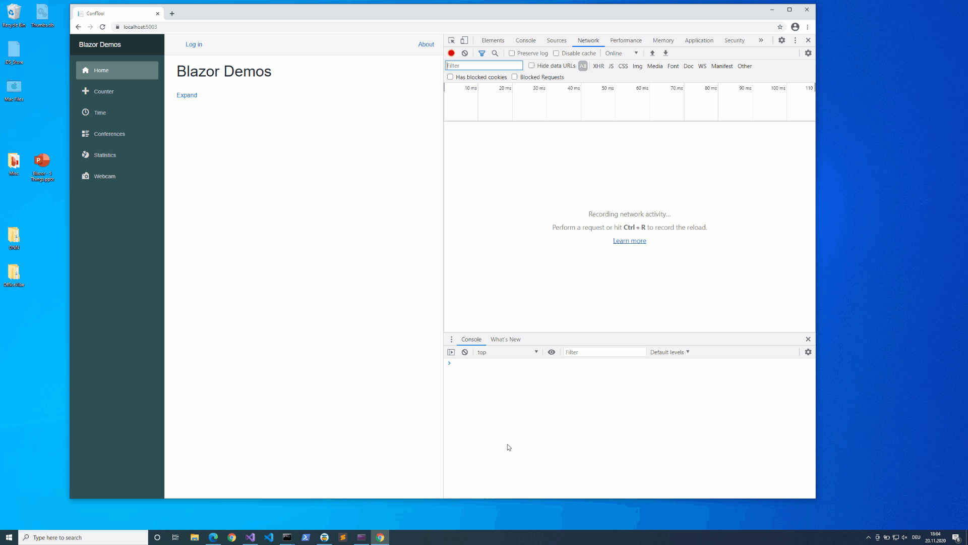The image size is (968, 545).
Task: Click the record network log button
Action: tap(451, 53)
